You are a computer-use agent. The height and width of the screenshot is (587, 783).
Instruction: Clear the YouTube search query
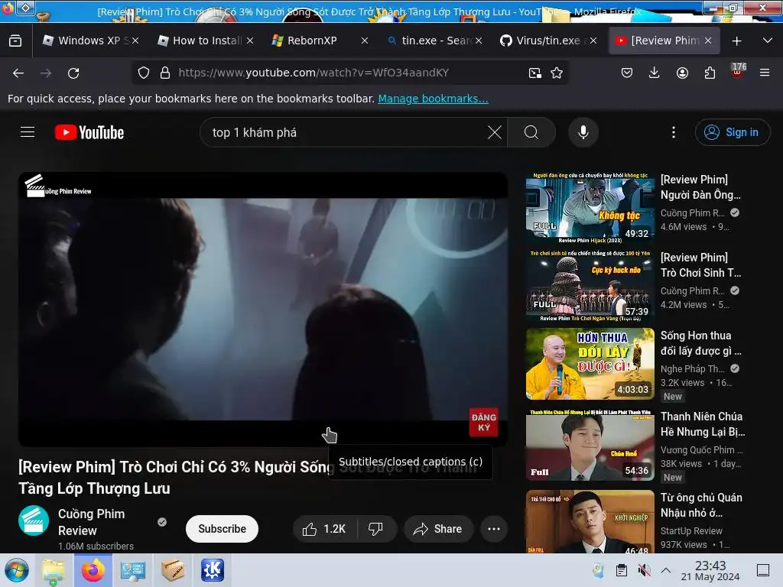point(495,132)
